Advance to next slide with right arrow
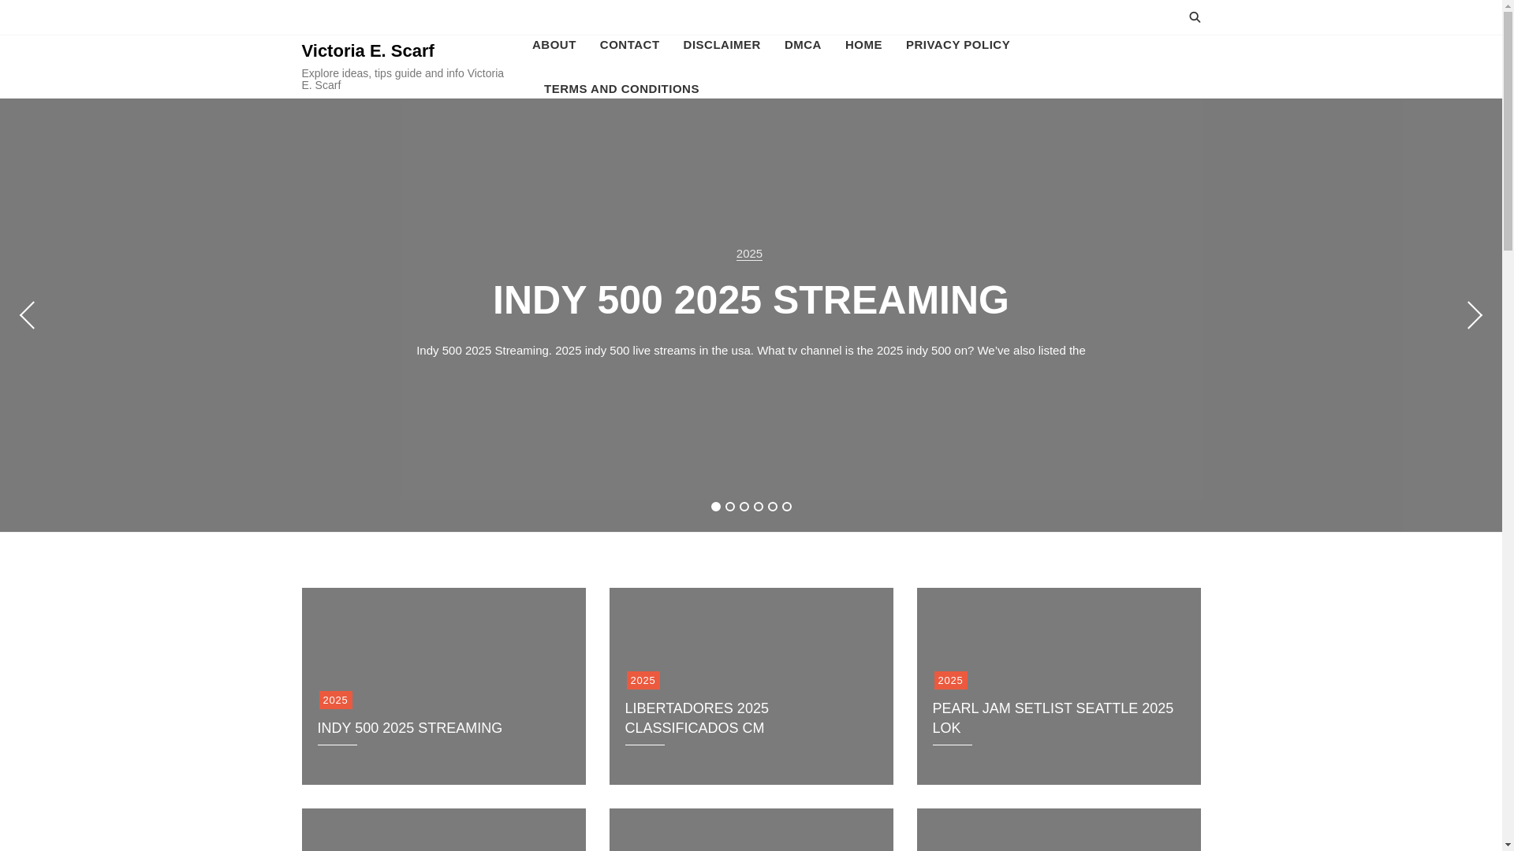1514x851 pixels. click(x=1475, y=315)
